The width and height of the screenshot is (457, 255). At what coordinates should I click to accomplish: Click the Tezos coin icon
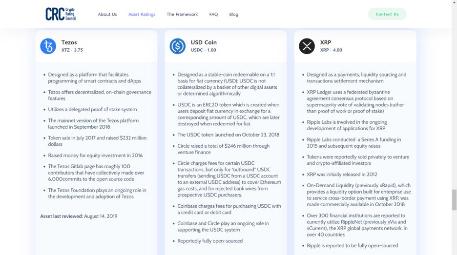[x=48, y=46]
